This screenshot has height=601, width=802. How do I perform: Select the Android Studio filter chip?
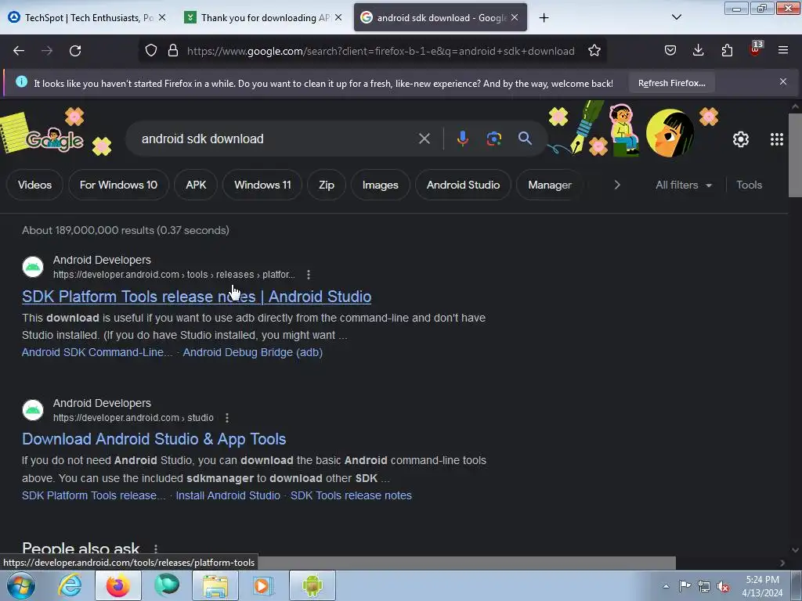464,185
